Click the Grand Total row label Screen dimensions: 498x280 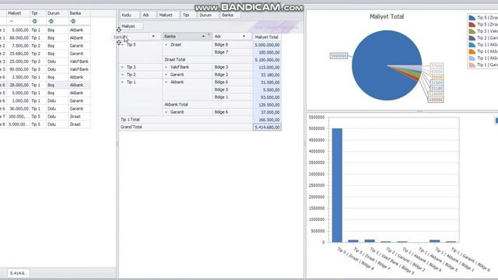coord(186,127)
